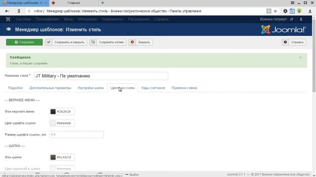Switch to the Подробно tab

15,88
